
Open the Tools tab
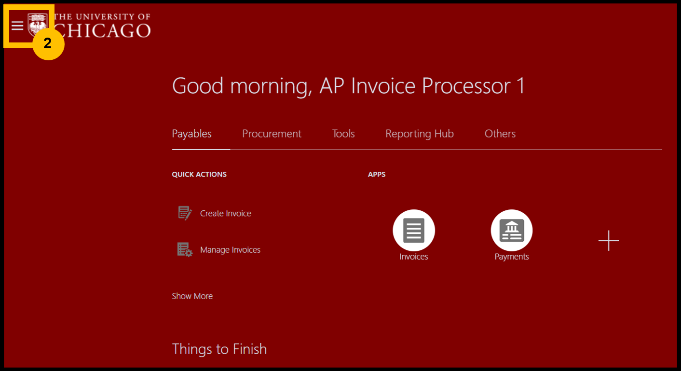pyautogui.click(x=343, y=134)
